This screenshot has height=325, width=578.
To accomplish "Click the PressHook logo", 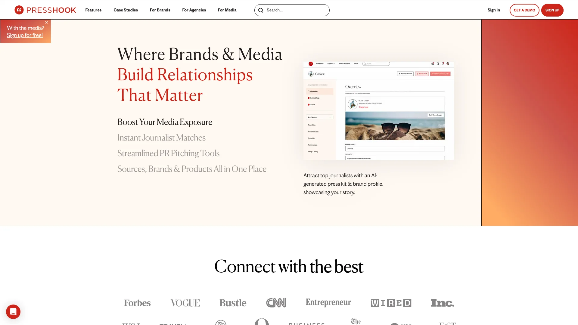I will [x=45, y=10].
